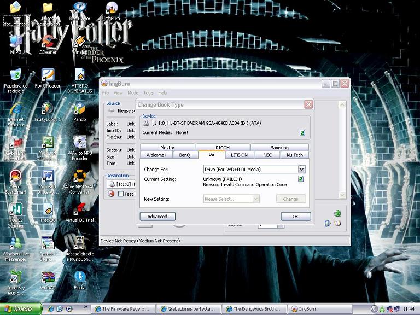420x315 pixels.
Task: Switch to the Samsung tab
Action: pyautogui.click(x=279, y=148)
